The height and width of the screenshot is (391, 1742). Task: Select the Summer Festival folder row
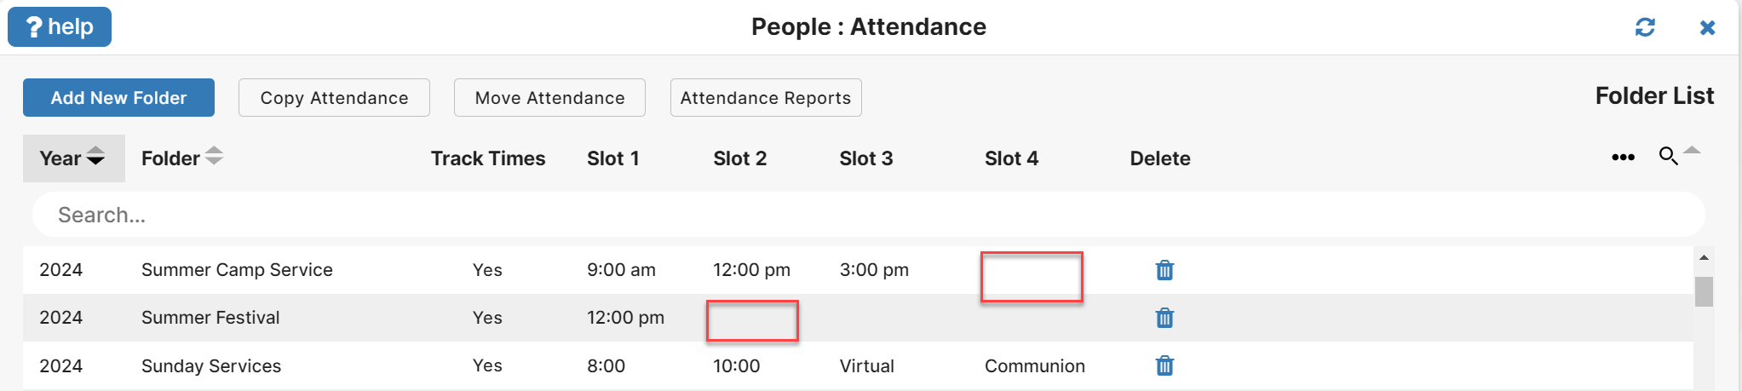(858, 318)
